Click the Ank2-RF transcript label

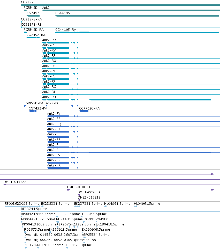[x=49, y=82]
